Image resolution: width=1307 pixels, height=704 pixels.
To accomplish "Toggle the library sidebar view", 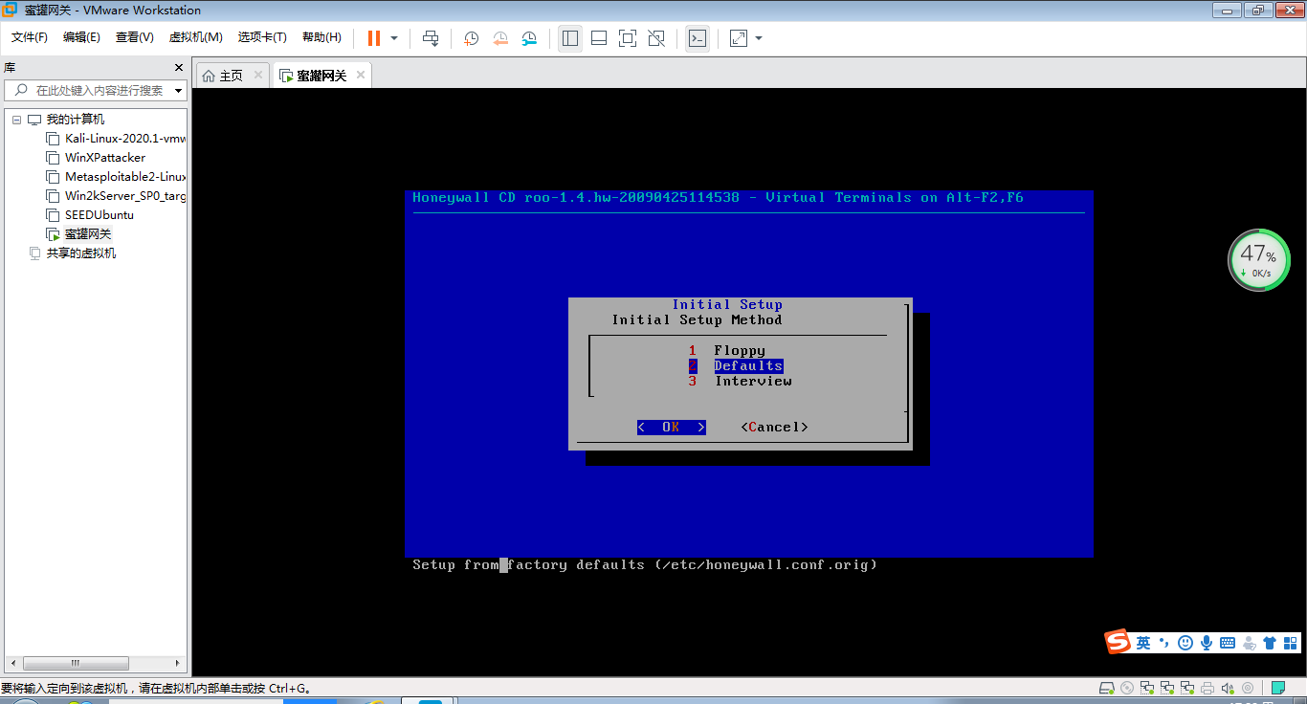I will [570, 38].
